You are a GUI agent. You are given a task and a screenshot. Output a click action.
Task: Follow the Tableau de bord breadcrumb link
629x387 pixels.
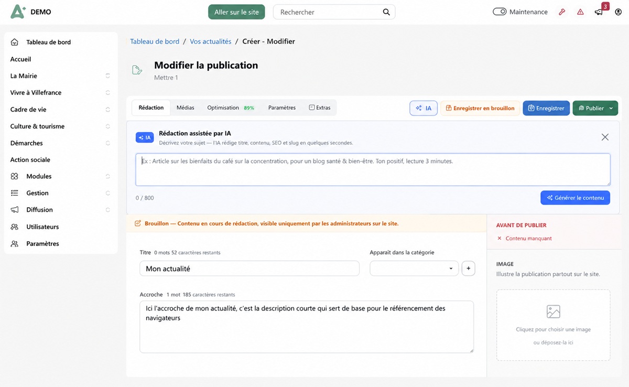155,41
